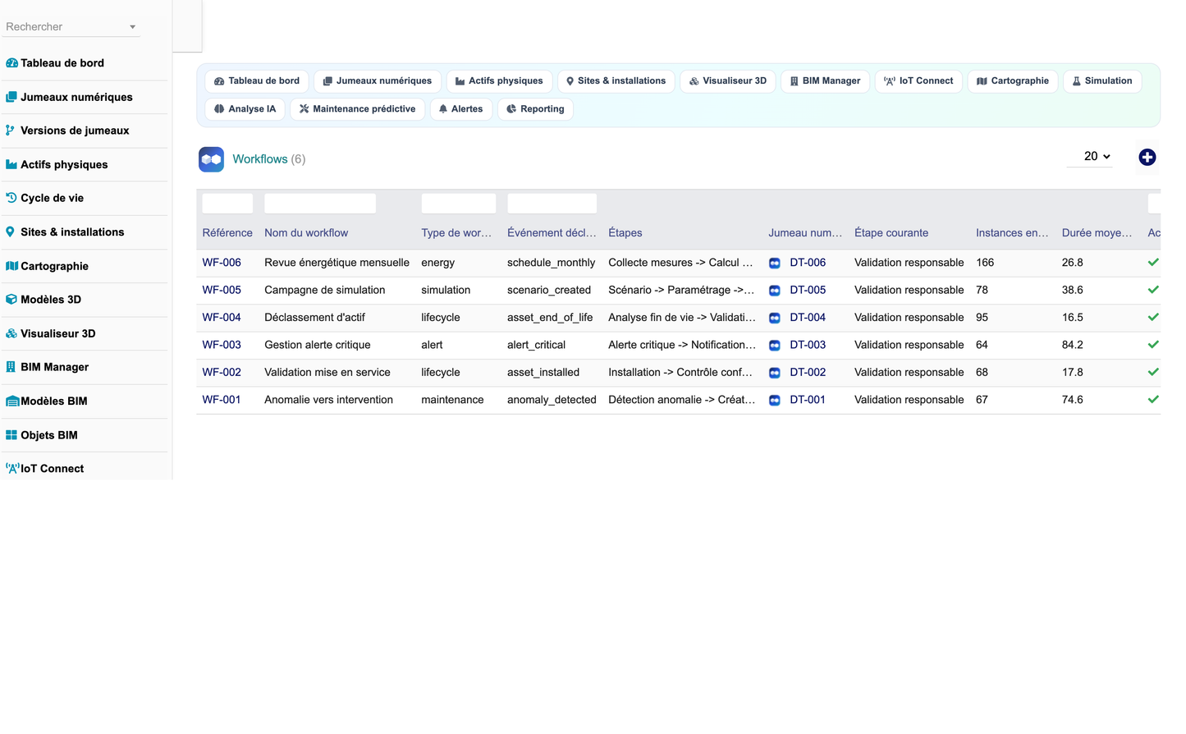Open the Jumeaux numériques top tab
Screen dimensions: 1186x734
click(378, 81)
